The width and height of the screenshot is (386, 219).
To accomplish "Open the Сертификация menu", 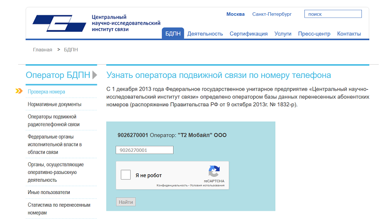I will [249, 34].
